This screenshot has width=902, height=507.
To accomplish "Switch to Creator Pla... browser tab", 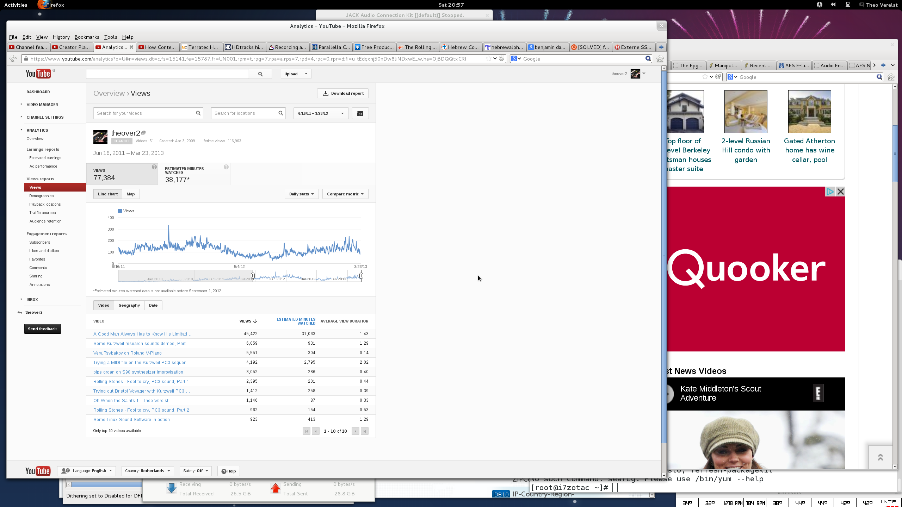I will pos(72,47).
